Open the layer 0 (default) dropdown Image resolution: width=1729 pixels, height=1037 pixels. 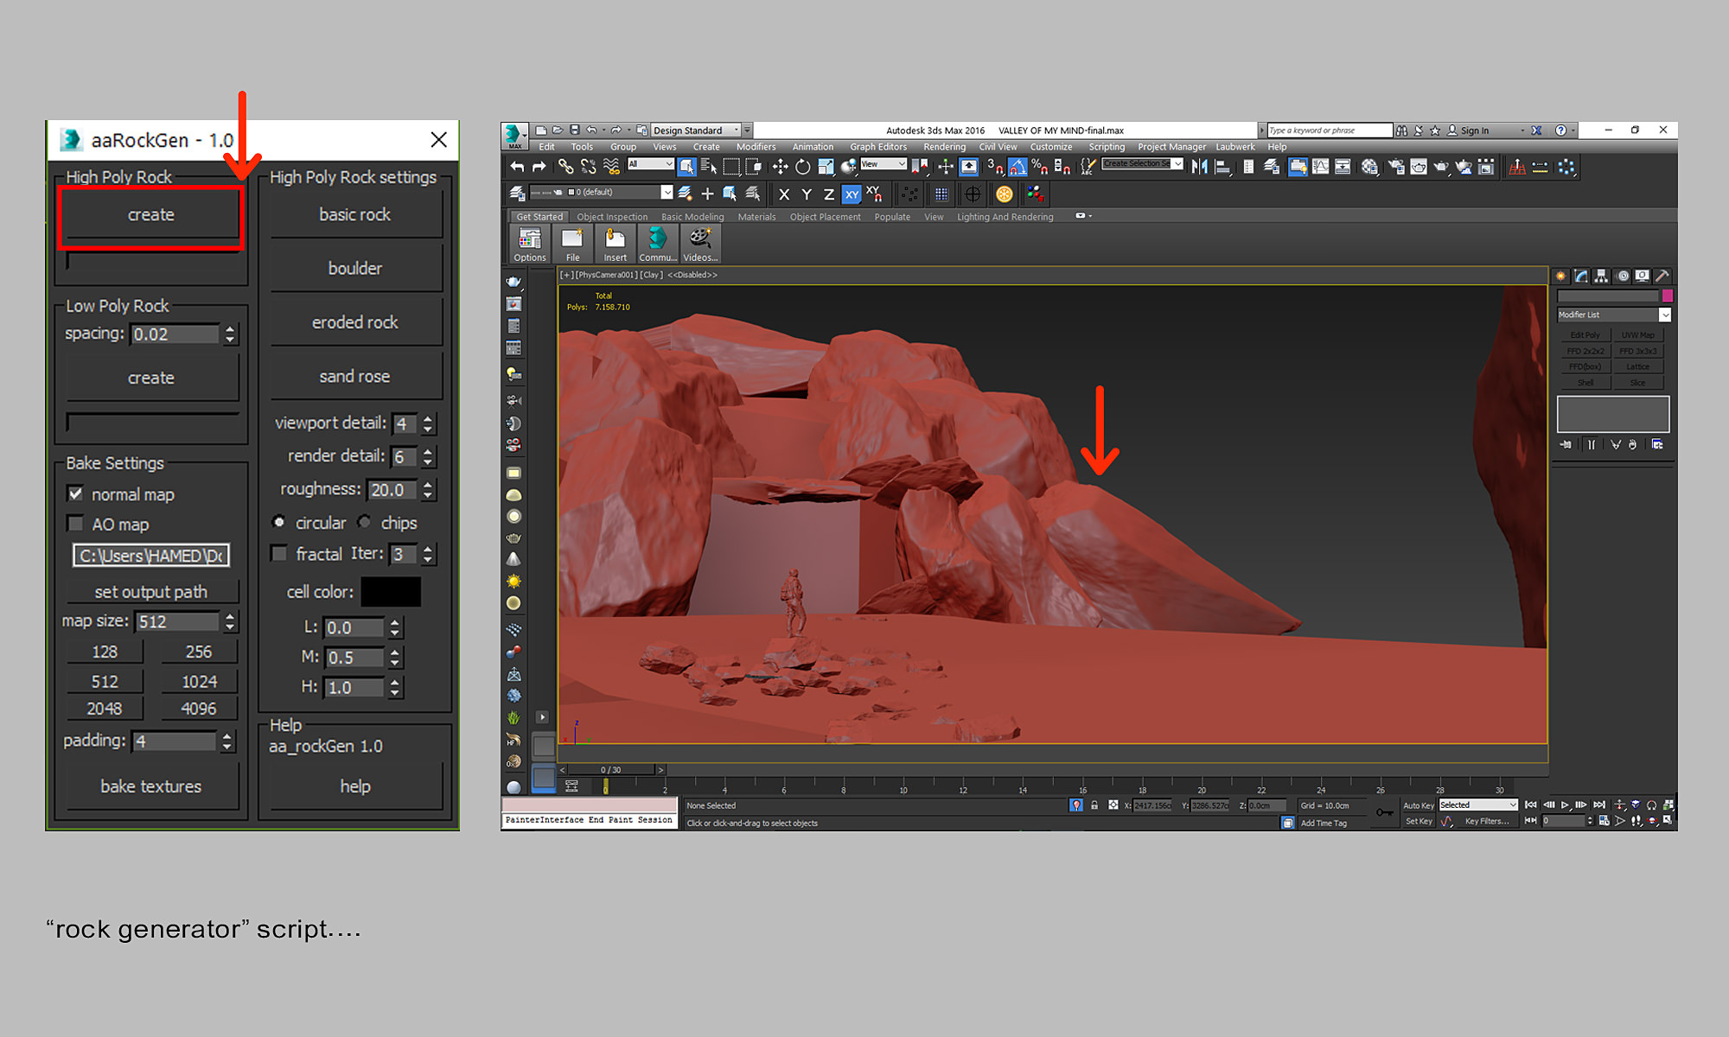tap(667, 192)
